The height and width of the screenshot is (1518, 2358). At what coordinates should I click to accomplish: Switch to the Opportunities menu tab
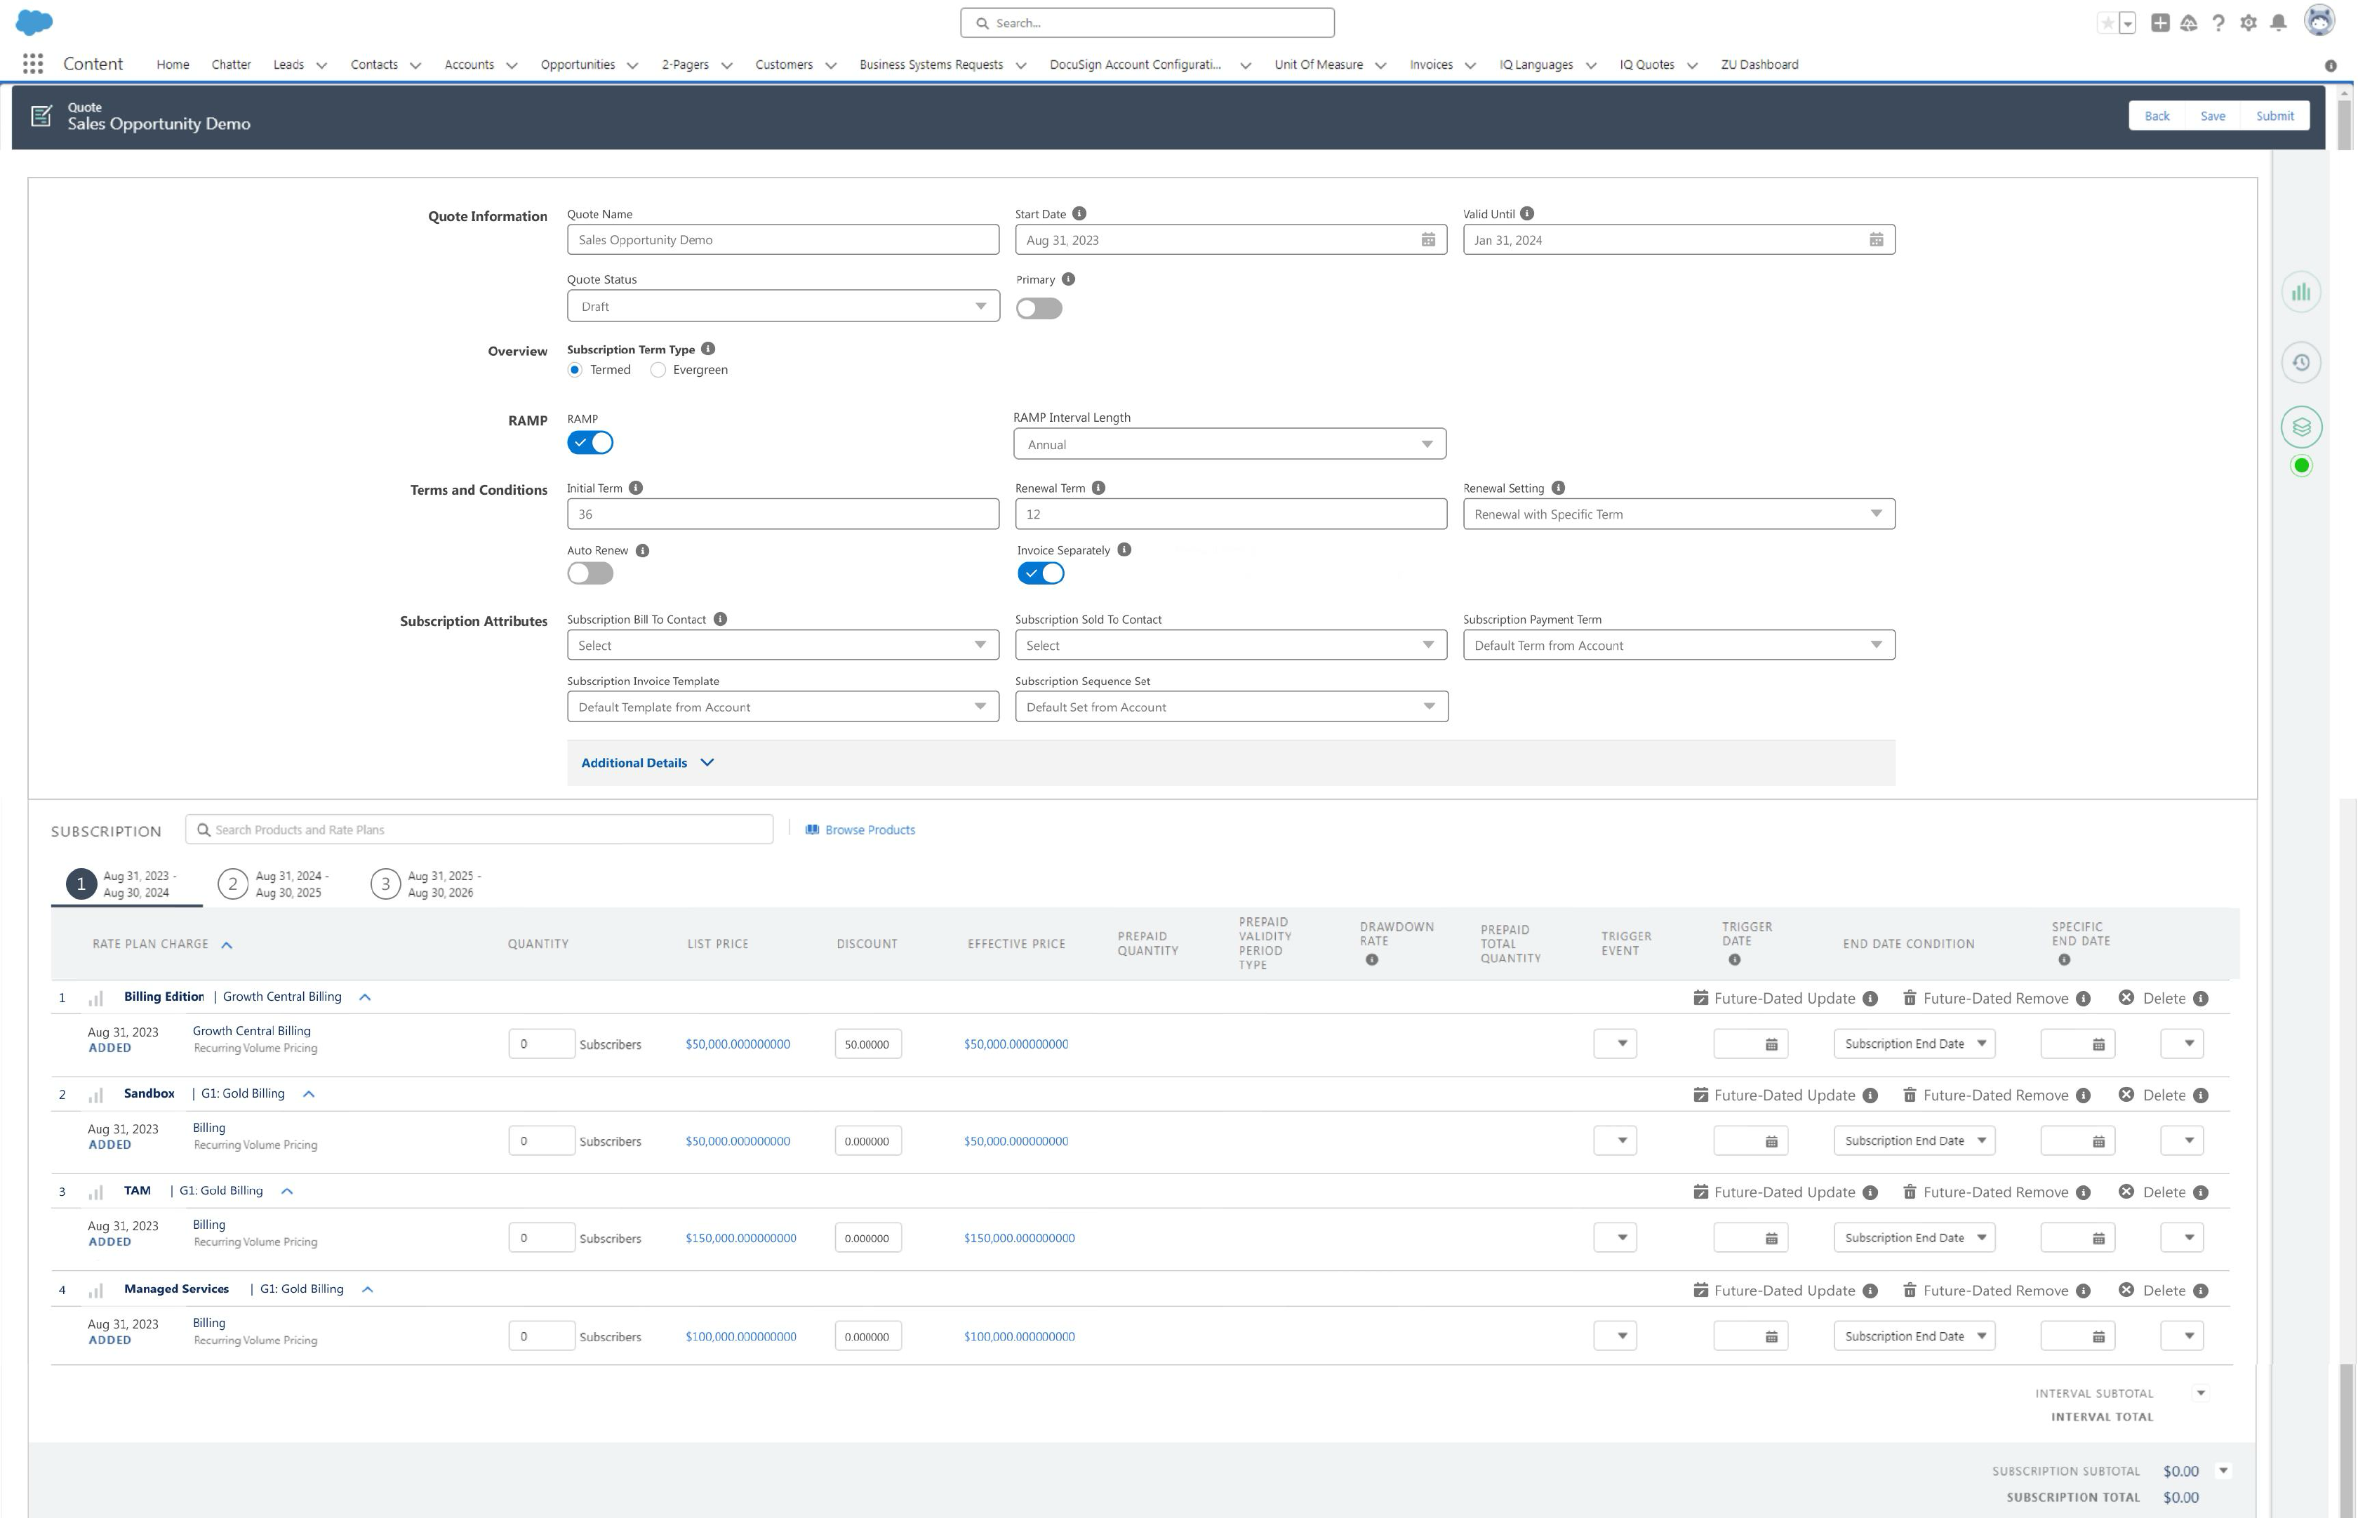pos(580,64)
